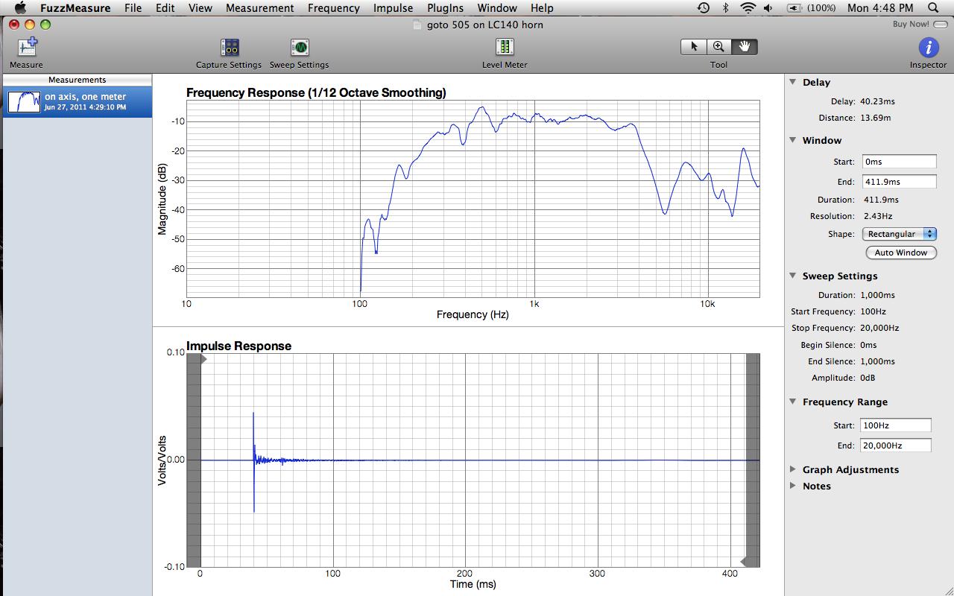This screenshot has width=954, height=596.
Task: Collapse the Window section
Action: click(x=793, y=140)
